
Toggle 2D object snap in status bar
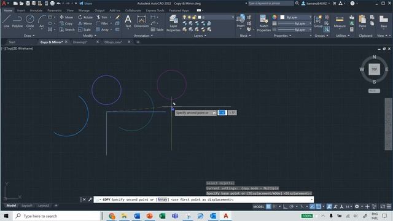(318, 206)
